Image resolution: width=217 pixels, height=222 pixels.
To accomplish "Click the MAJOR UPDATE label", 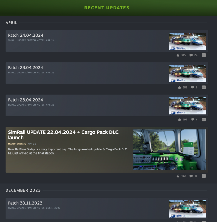I will [17, 144].
